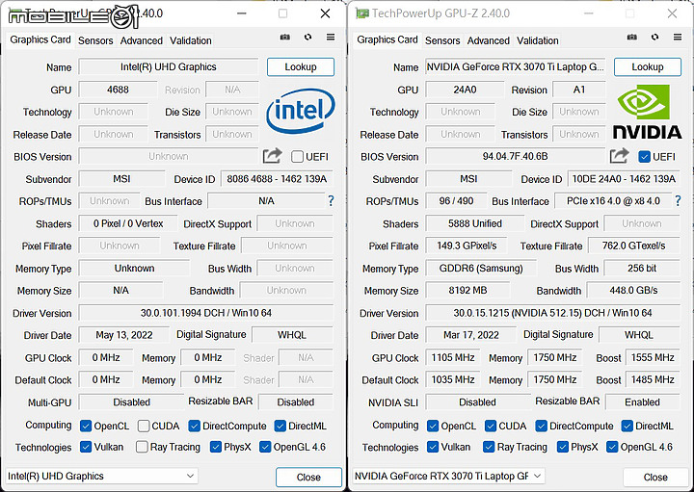The width and height of the screenshot is (694, 492).
Task: Click NVIDIA driver version 30.0.15.1215 field
Action: pos(553,313)
